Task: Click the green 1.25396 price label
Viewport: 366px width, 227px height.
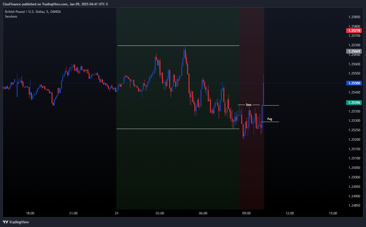Action: 354,102
